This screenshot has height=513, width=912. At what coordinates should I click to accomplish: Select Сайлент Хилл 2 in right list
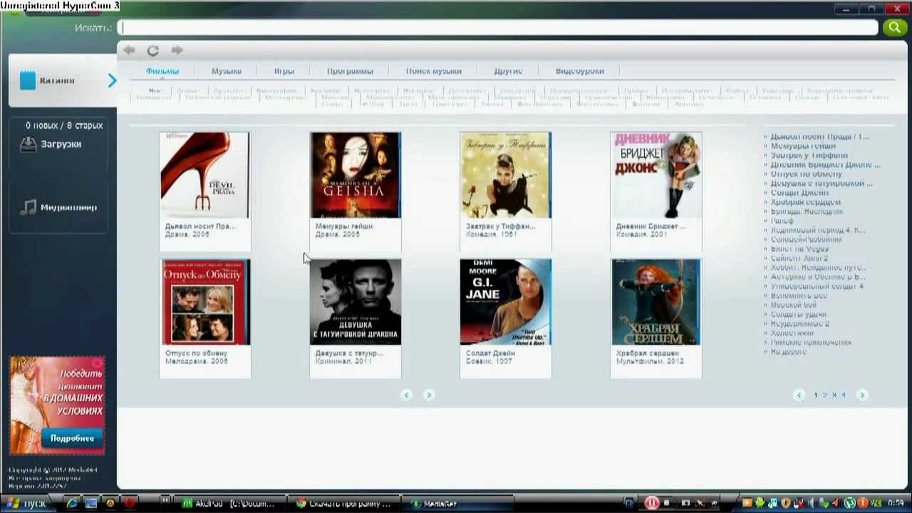click(x=799, y=258)
